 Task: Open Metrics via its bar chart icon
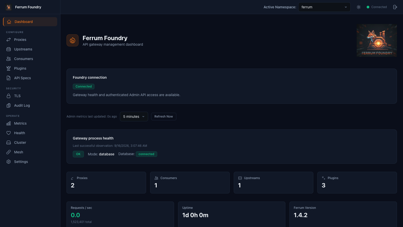(9, 123)
